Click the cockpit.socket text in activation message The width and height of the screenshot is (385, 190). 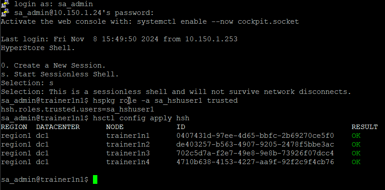tap(268, 22)
